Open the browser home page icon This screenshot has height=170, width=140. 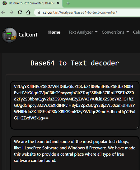(x=28, y=12)
